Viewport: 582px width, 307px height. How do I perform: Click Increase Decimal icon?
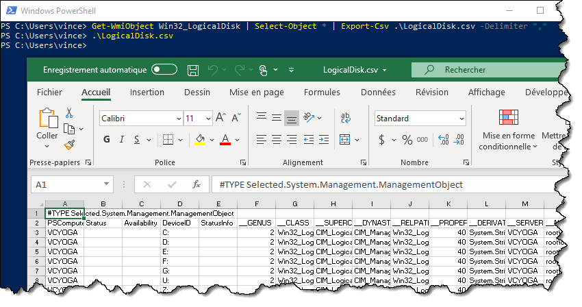pyautogui.click(x=444, y=140)
